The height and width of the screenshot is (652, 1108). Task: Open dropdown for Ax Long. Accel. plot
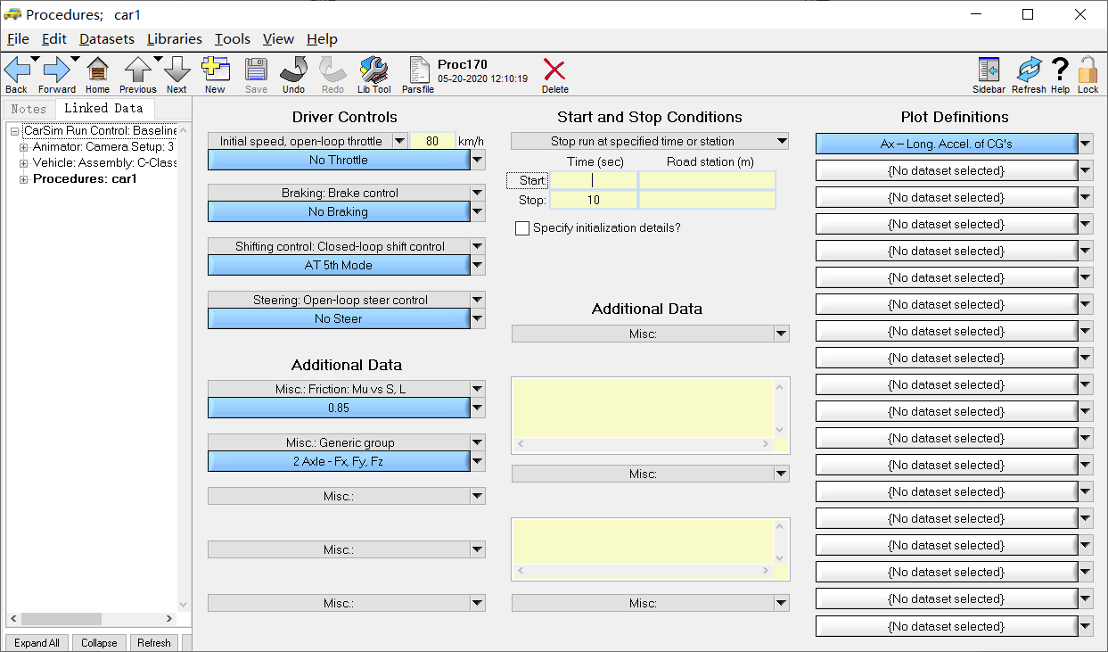1085,144
